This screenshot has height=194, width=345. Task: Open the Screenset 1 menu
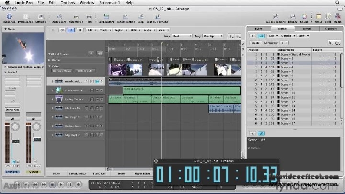[x=110, y=3]
